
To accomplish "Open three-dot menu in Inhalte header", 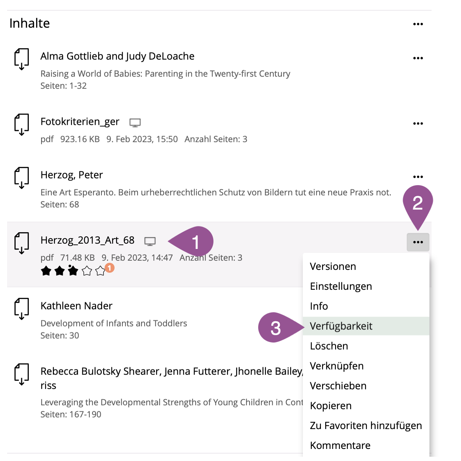I will (x=418, y=24).
